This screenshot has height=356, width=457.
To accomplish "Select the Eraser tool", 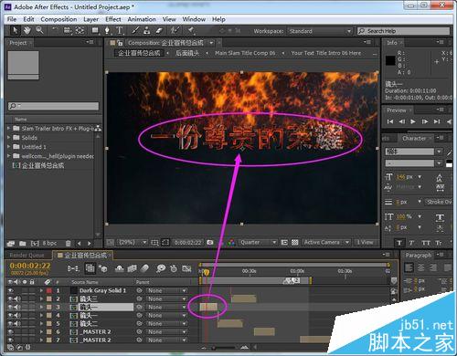I will 159,30.
